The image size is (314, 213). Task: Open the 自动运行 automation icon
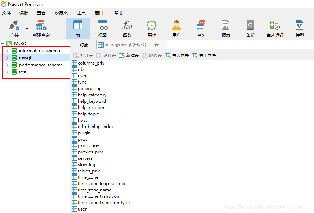tap(275, 25)
